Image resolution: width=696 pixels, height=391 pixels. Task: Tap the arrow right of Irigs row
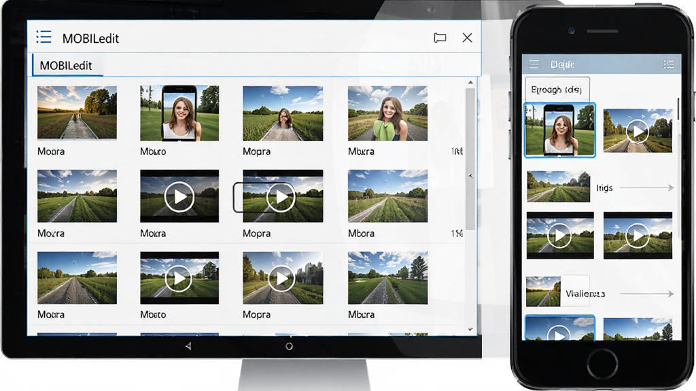tap(647, 188)
